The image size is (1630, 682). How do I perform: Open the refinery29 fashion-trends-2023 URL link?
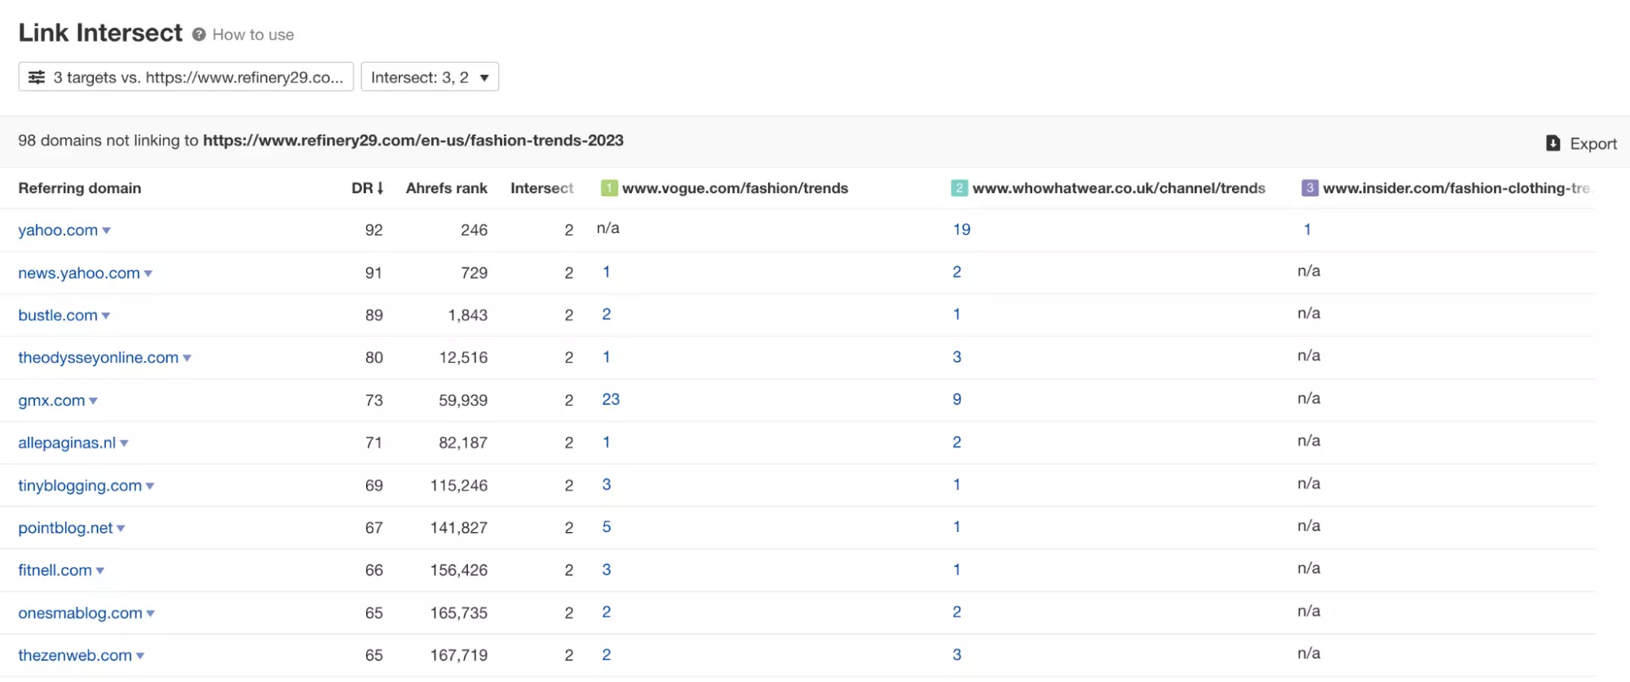(413, 140)
